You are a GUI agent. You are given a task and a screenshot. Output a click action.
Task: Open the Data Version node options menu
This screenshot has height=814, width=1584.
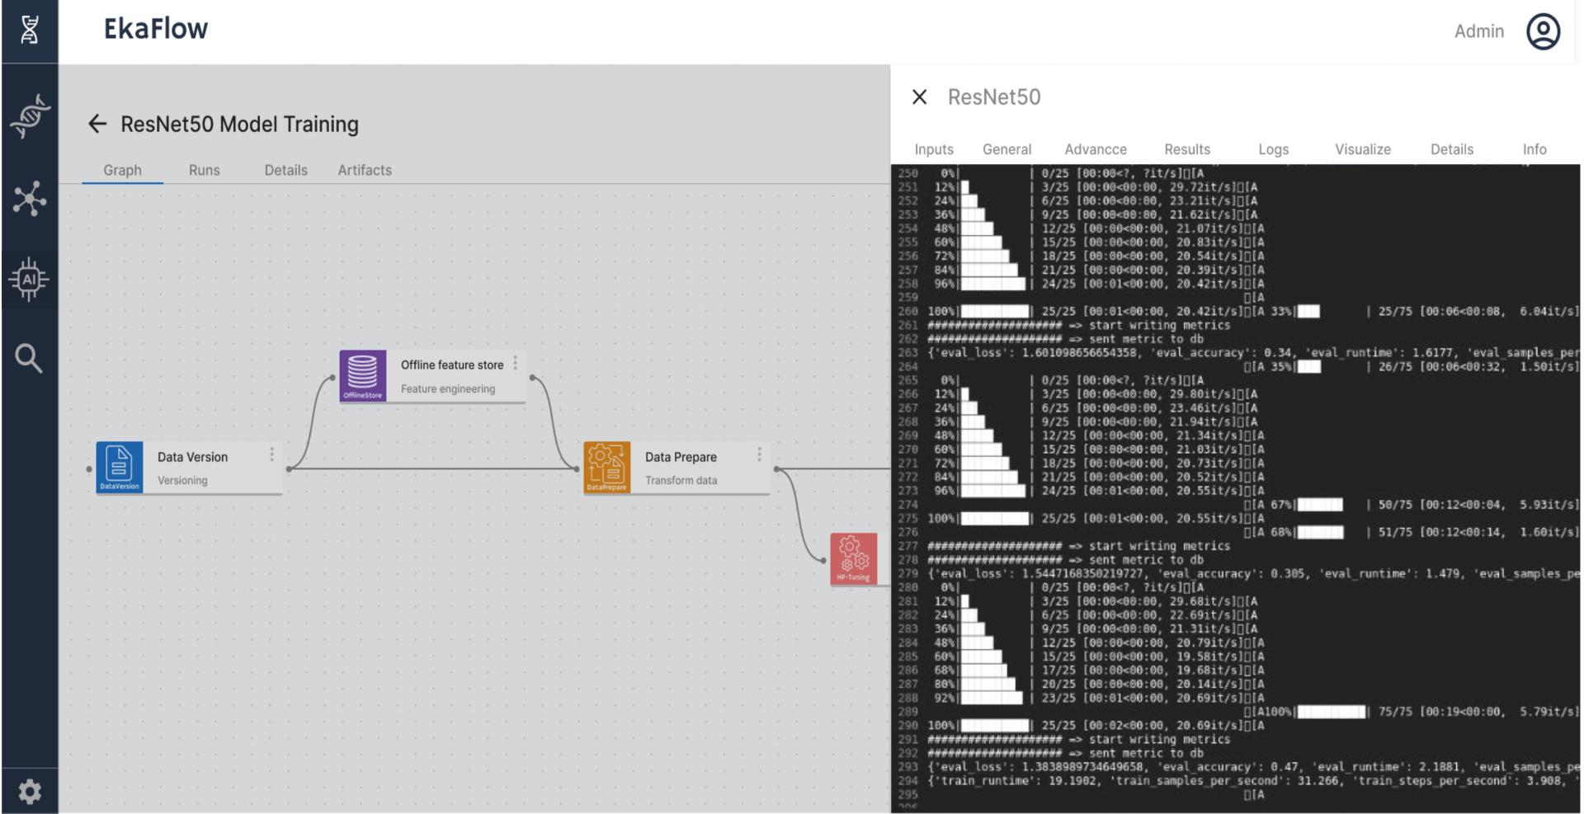click(x=272, y=454)
